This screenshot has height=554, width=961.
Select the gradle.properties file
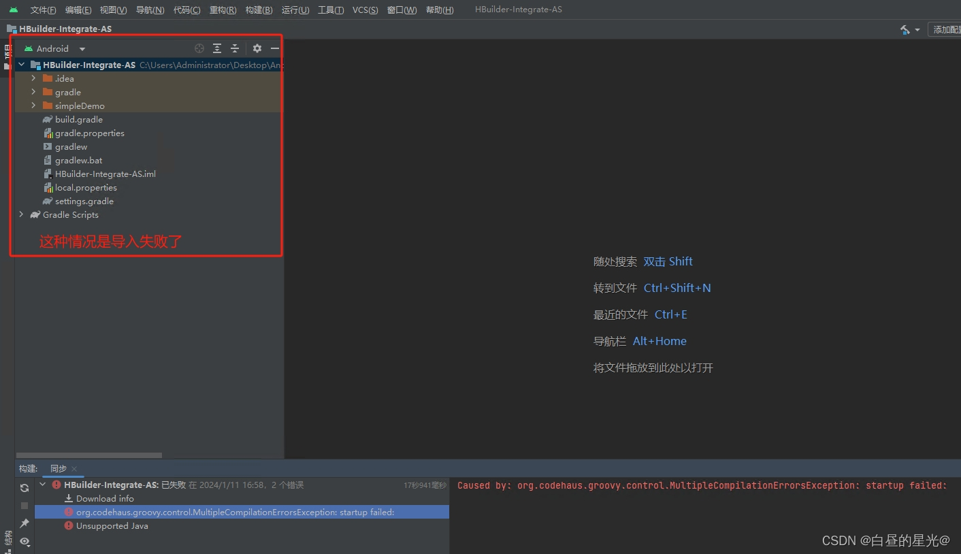pyautogui.click(x=89, y=133)
